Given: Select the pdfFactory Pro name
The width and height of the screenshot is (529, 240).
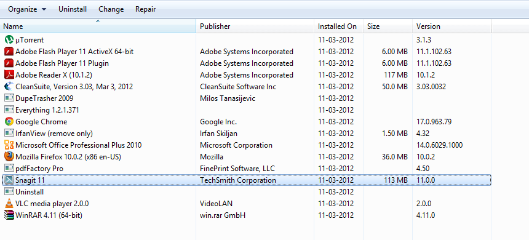Looking at the screenshot, I should (x=39, y=169).
